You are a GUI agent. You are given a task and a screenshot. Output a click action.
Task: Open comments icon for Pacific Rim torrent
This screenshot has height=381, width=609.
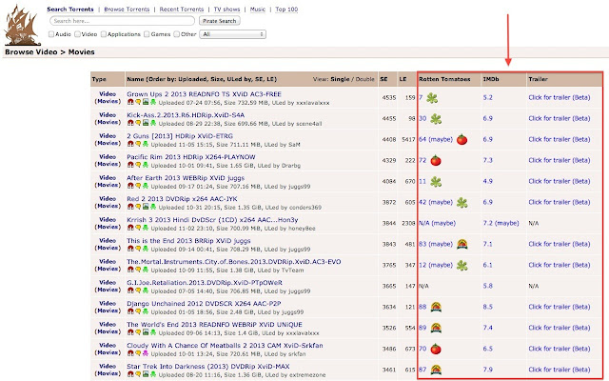pos(138,165)
